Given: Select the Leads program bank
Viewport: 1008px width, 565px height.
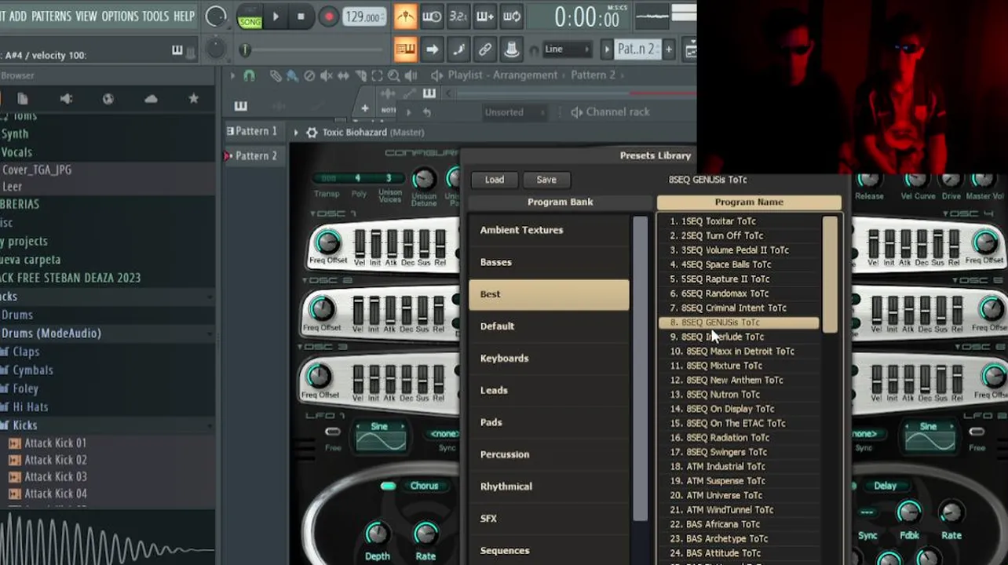Looking at the screenshot, I should tap(549, 390).
